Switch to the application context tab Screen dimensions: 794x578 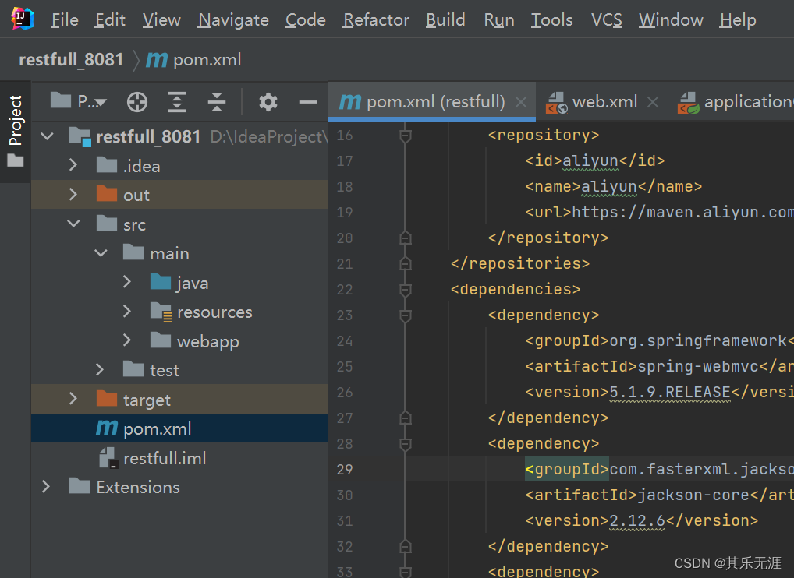coord(735,101)
